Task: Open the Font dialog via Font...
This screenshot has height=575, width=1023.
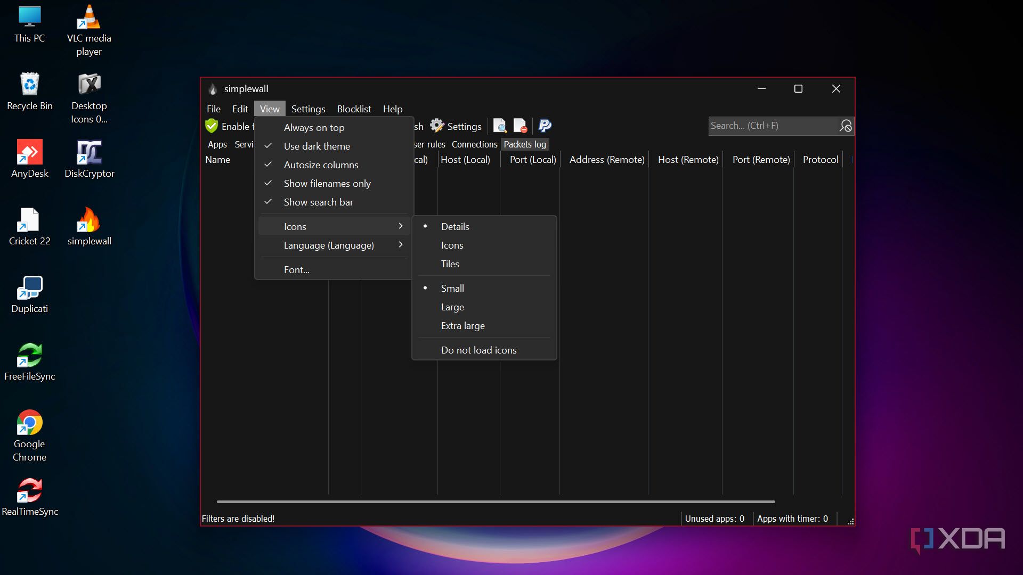Action: click(x=297, y=269)
